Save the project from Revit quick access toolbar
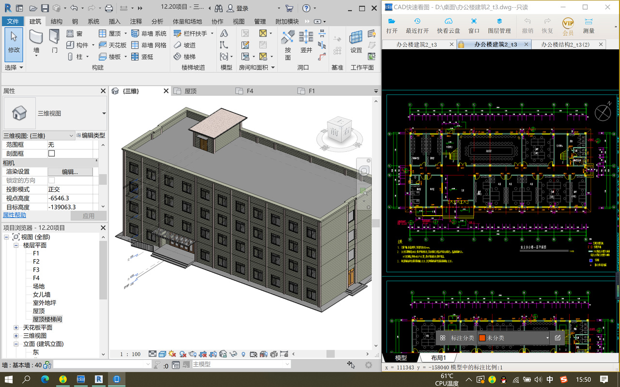Viewport: 620px width, 387px height. click(45, 8)
